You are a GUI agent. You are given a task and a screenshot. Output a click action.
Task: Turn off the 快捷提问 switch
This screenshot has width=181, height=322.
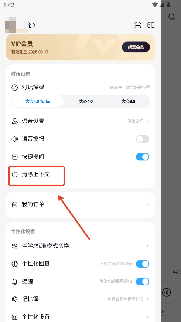coord(143,157)
